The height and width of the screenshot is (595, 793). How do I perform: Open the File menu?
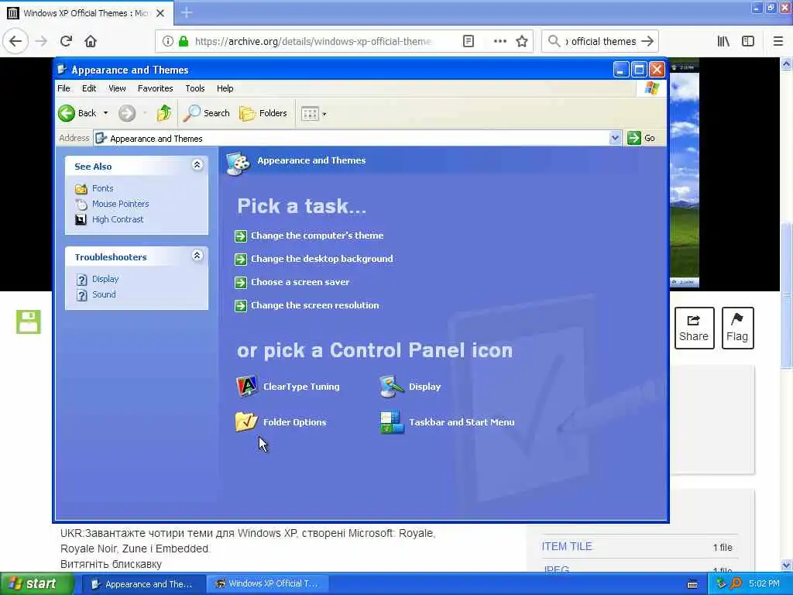pos(64,88)
